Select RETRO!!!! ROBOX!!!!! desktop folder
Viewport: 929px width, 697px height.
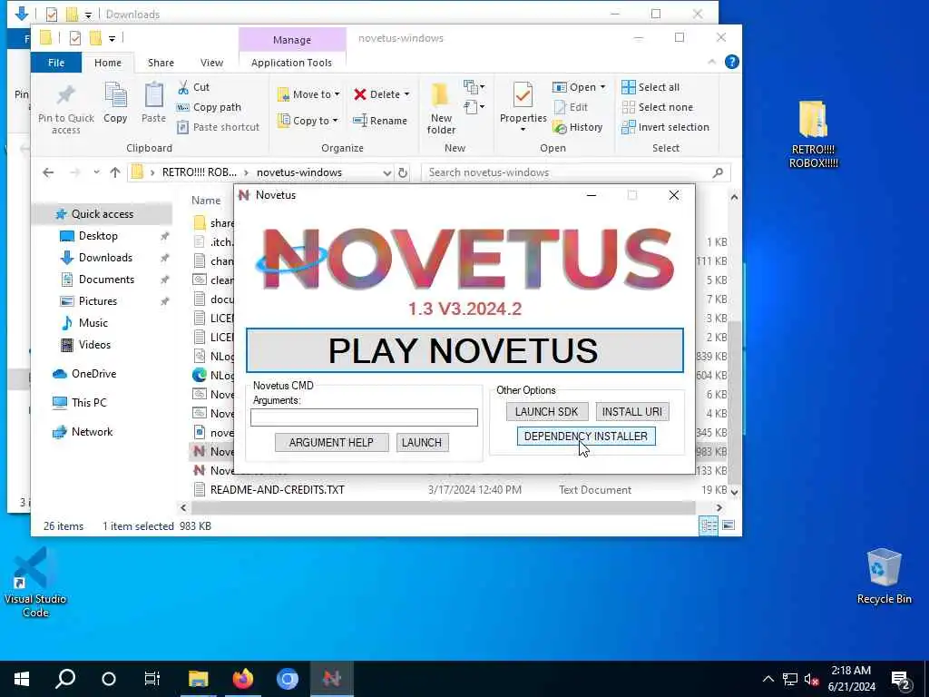[814, 134]
